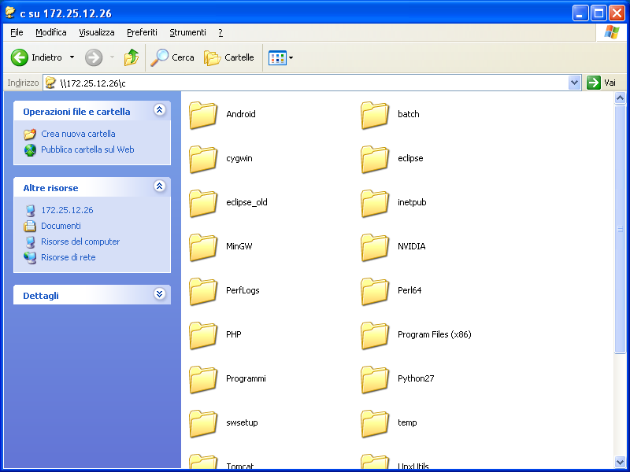The width and height of the screenshot is (630, 472).
Task: Select the Perl64 folder icon
Action: tap(375, 291)
